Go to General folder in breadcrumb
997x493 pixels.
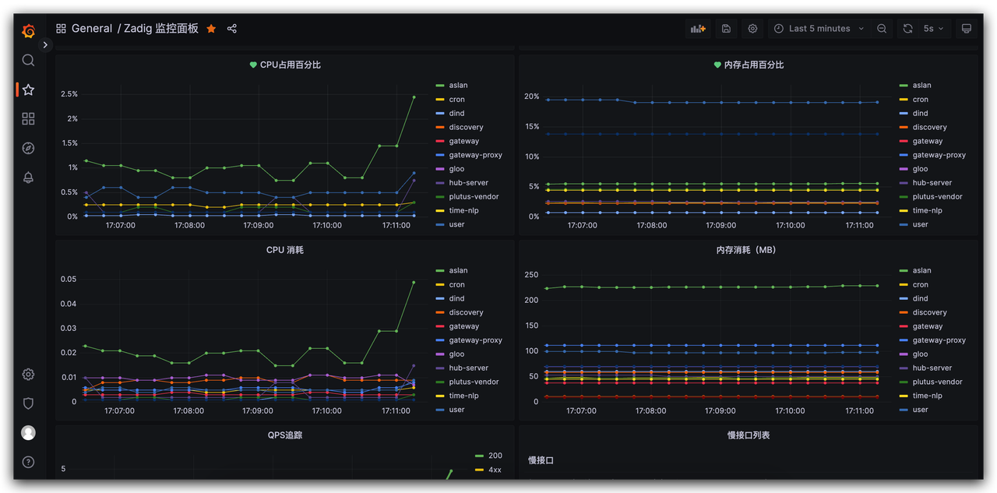click(x=92, y=29)
